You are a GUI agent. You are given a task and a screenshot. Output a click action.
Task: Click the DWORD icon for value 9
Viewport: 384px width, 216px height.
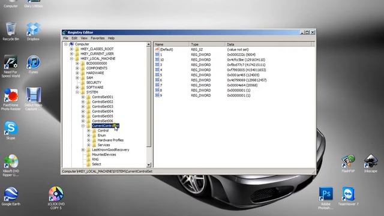coord(157,95)
